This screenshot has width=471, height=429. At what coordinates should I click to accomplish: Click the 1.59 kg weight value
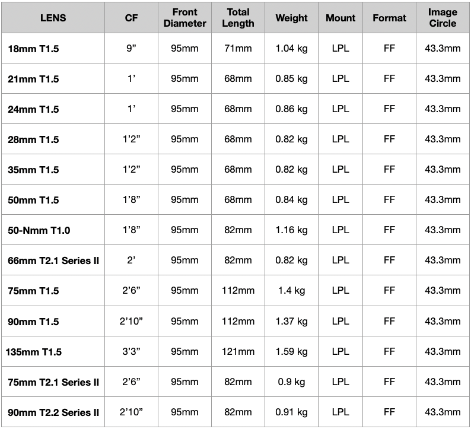[291, 351]
